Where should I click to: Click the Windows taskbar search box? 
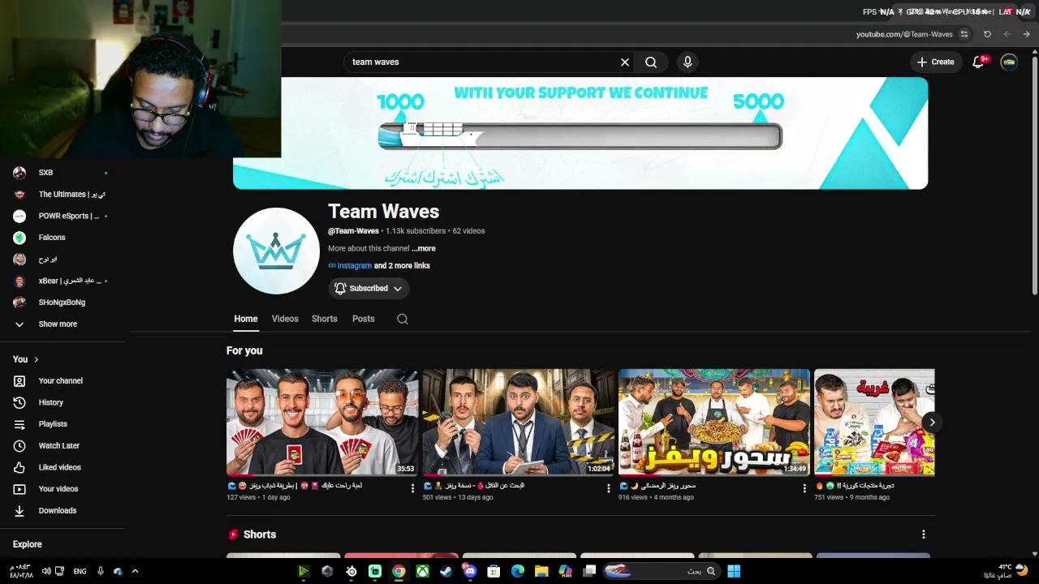click(x=661, y=571)
